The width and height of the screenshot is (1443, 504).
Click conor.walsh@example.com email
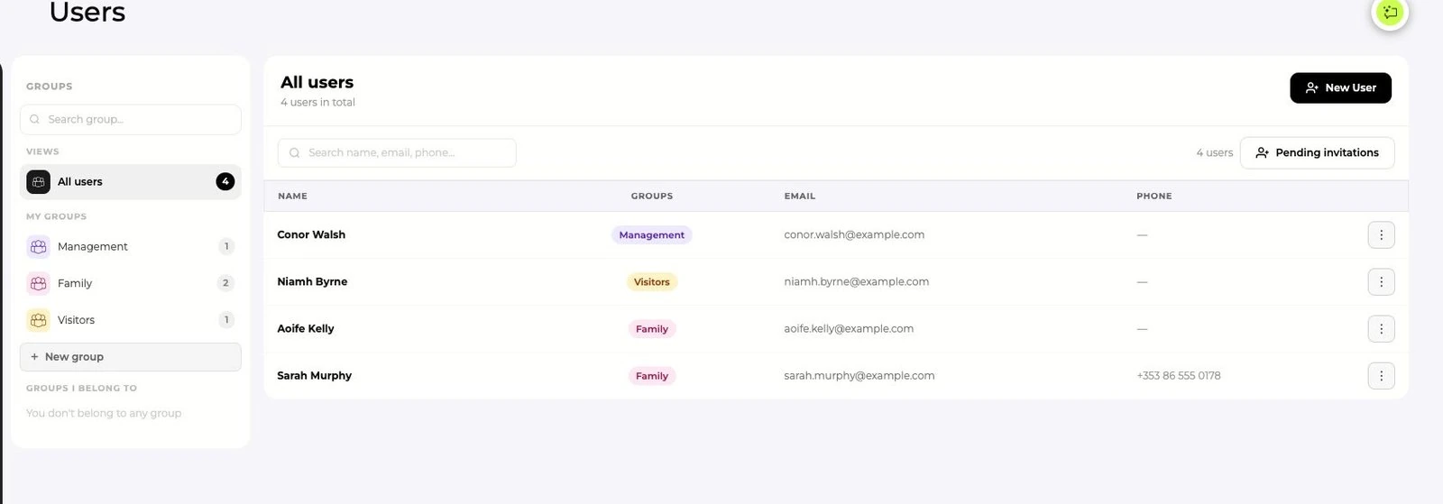click(x=854, y=235)
